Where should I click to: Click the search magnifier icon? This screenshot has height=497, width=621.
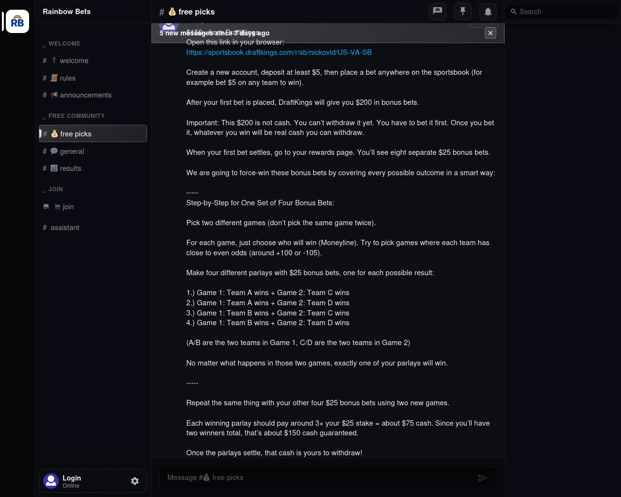coord(513,12)
